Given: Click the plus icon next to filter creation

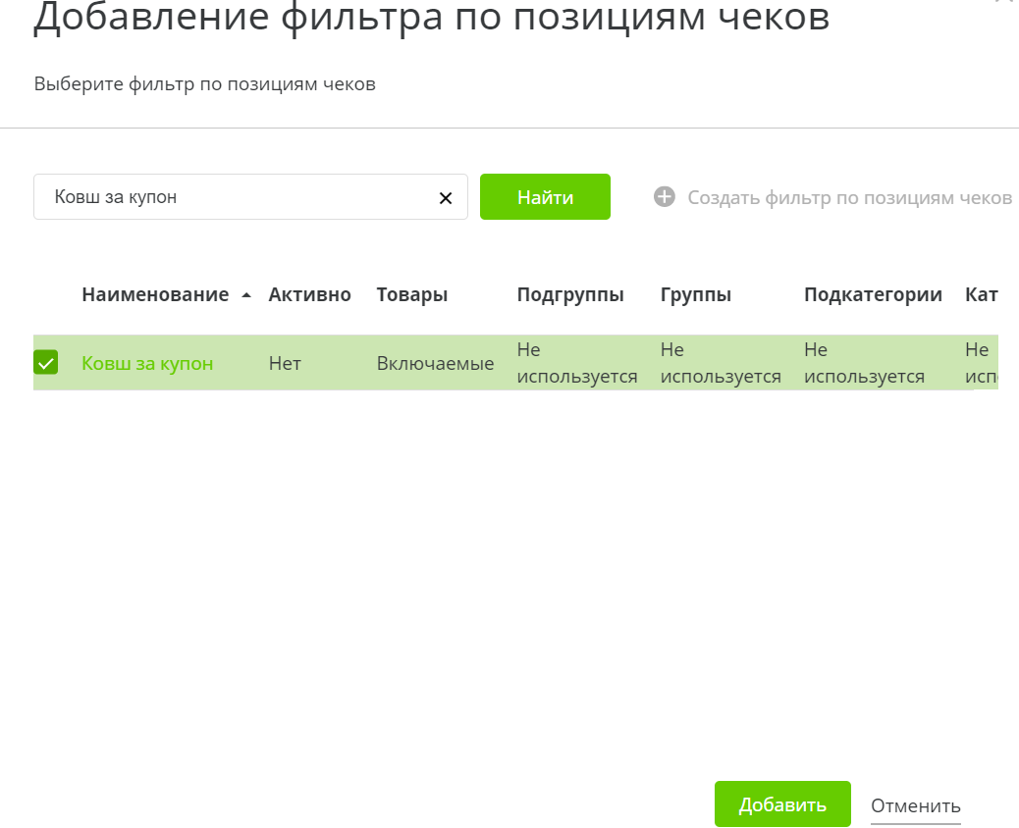Looking at the screenshot, I should coord(665,196).
